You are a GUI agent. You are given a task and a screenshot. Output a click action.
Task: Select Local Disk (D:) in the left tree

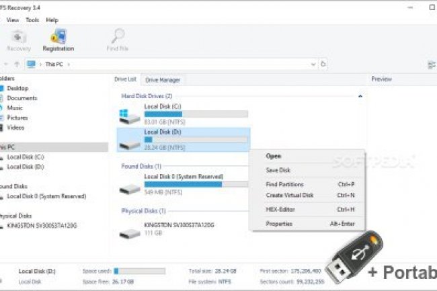(x=26, y=167)
